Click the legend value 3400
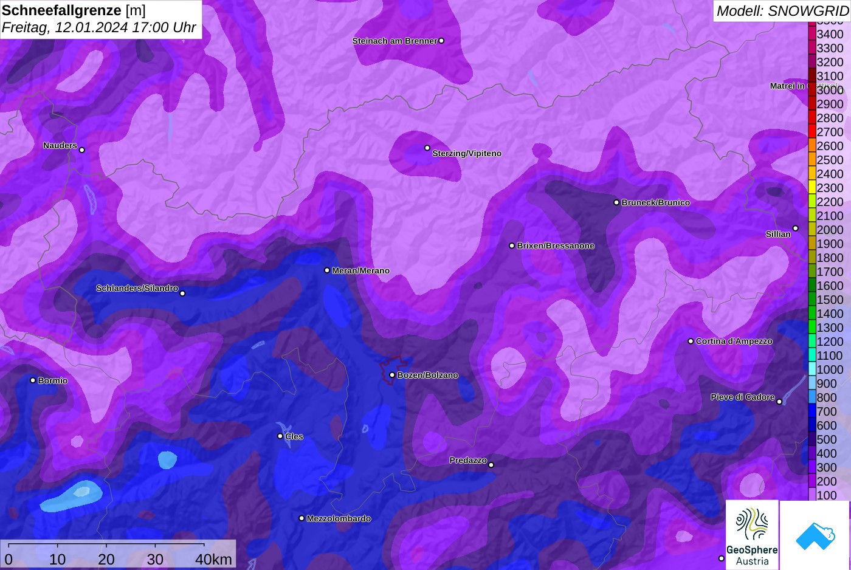 830,34
